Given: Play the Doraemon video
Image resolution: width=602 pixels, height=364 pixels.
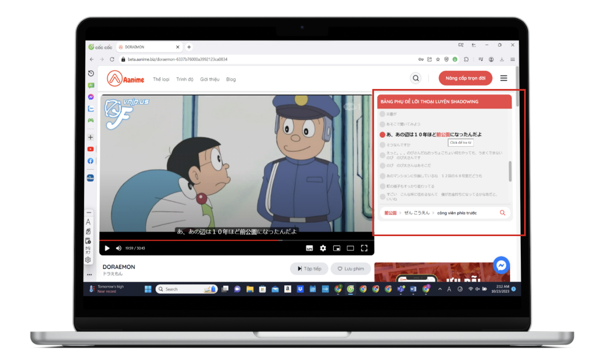Looking at the screenshot, I should click(107, 248).
